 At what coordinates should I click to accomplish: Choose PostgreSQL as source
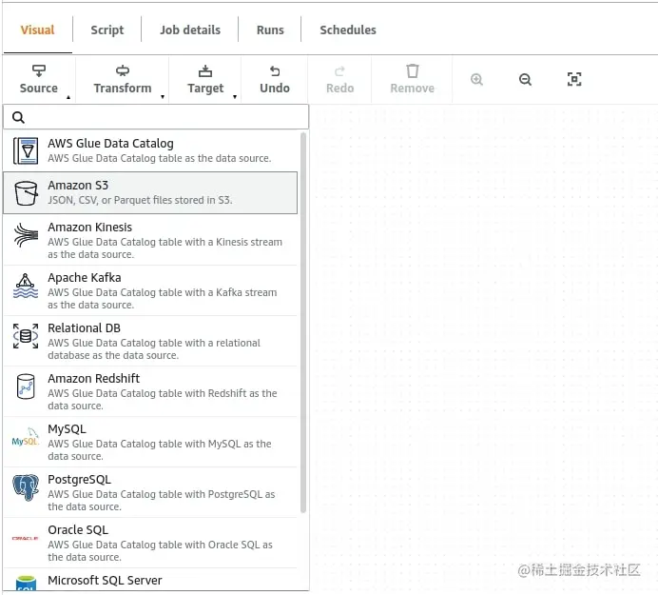pyautogui.click(x=150, y=492)
